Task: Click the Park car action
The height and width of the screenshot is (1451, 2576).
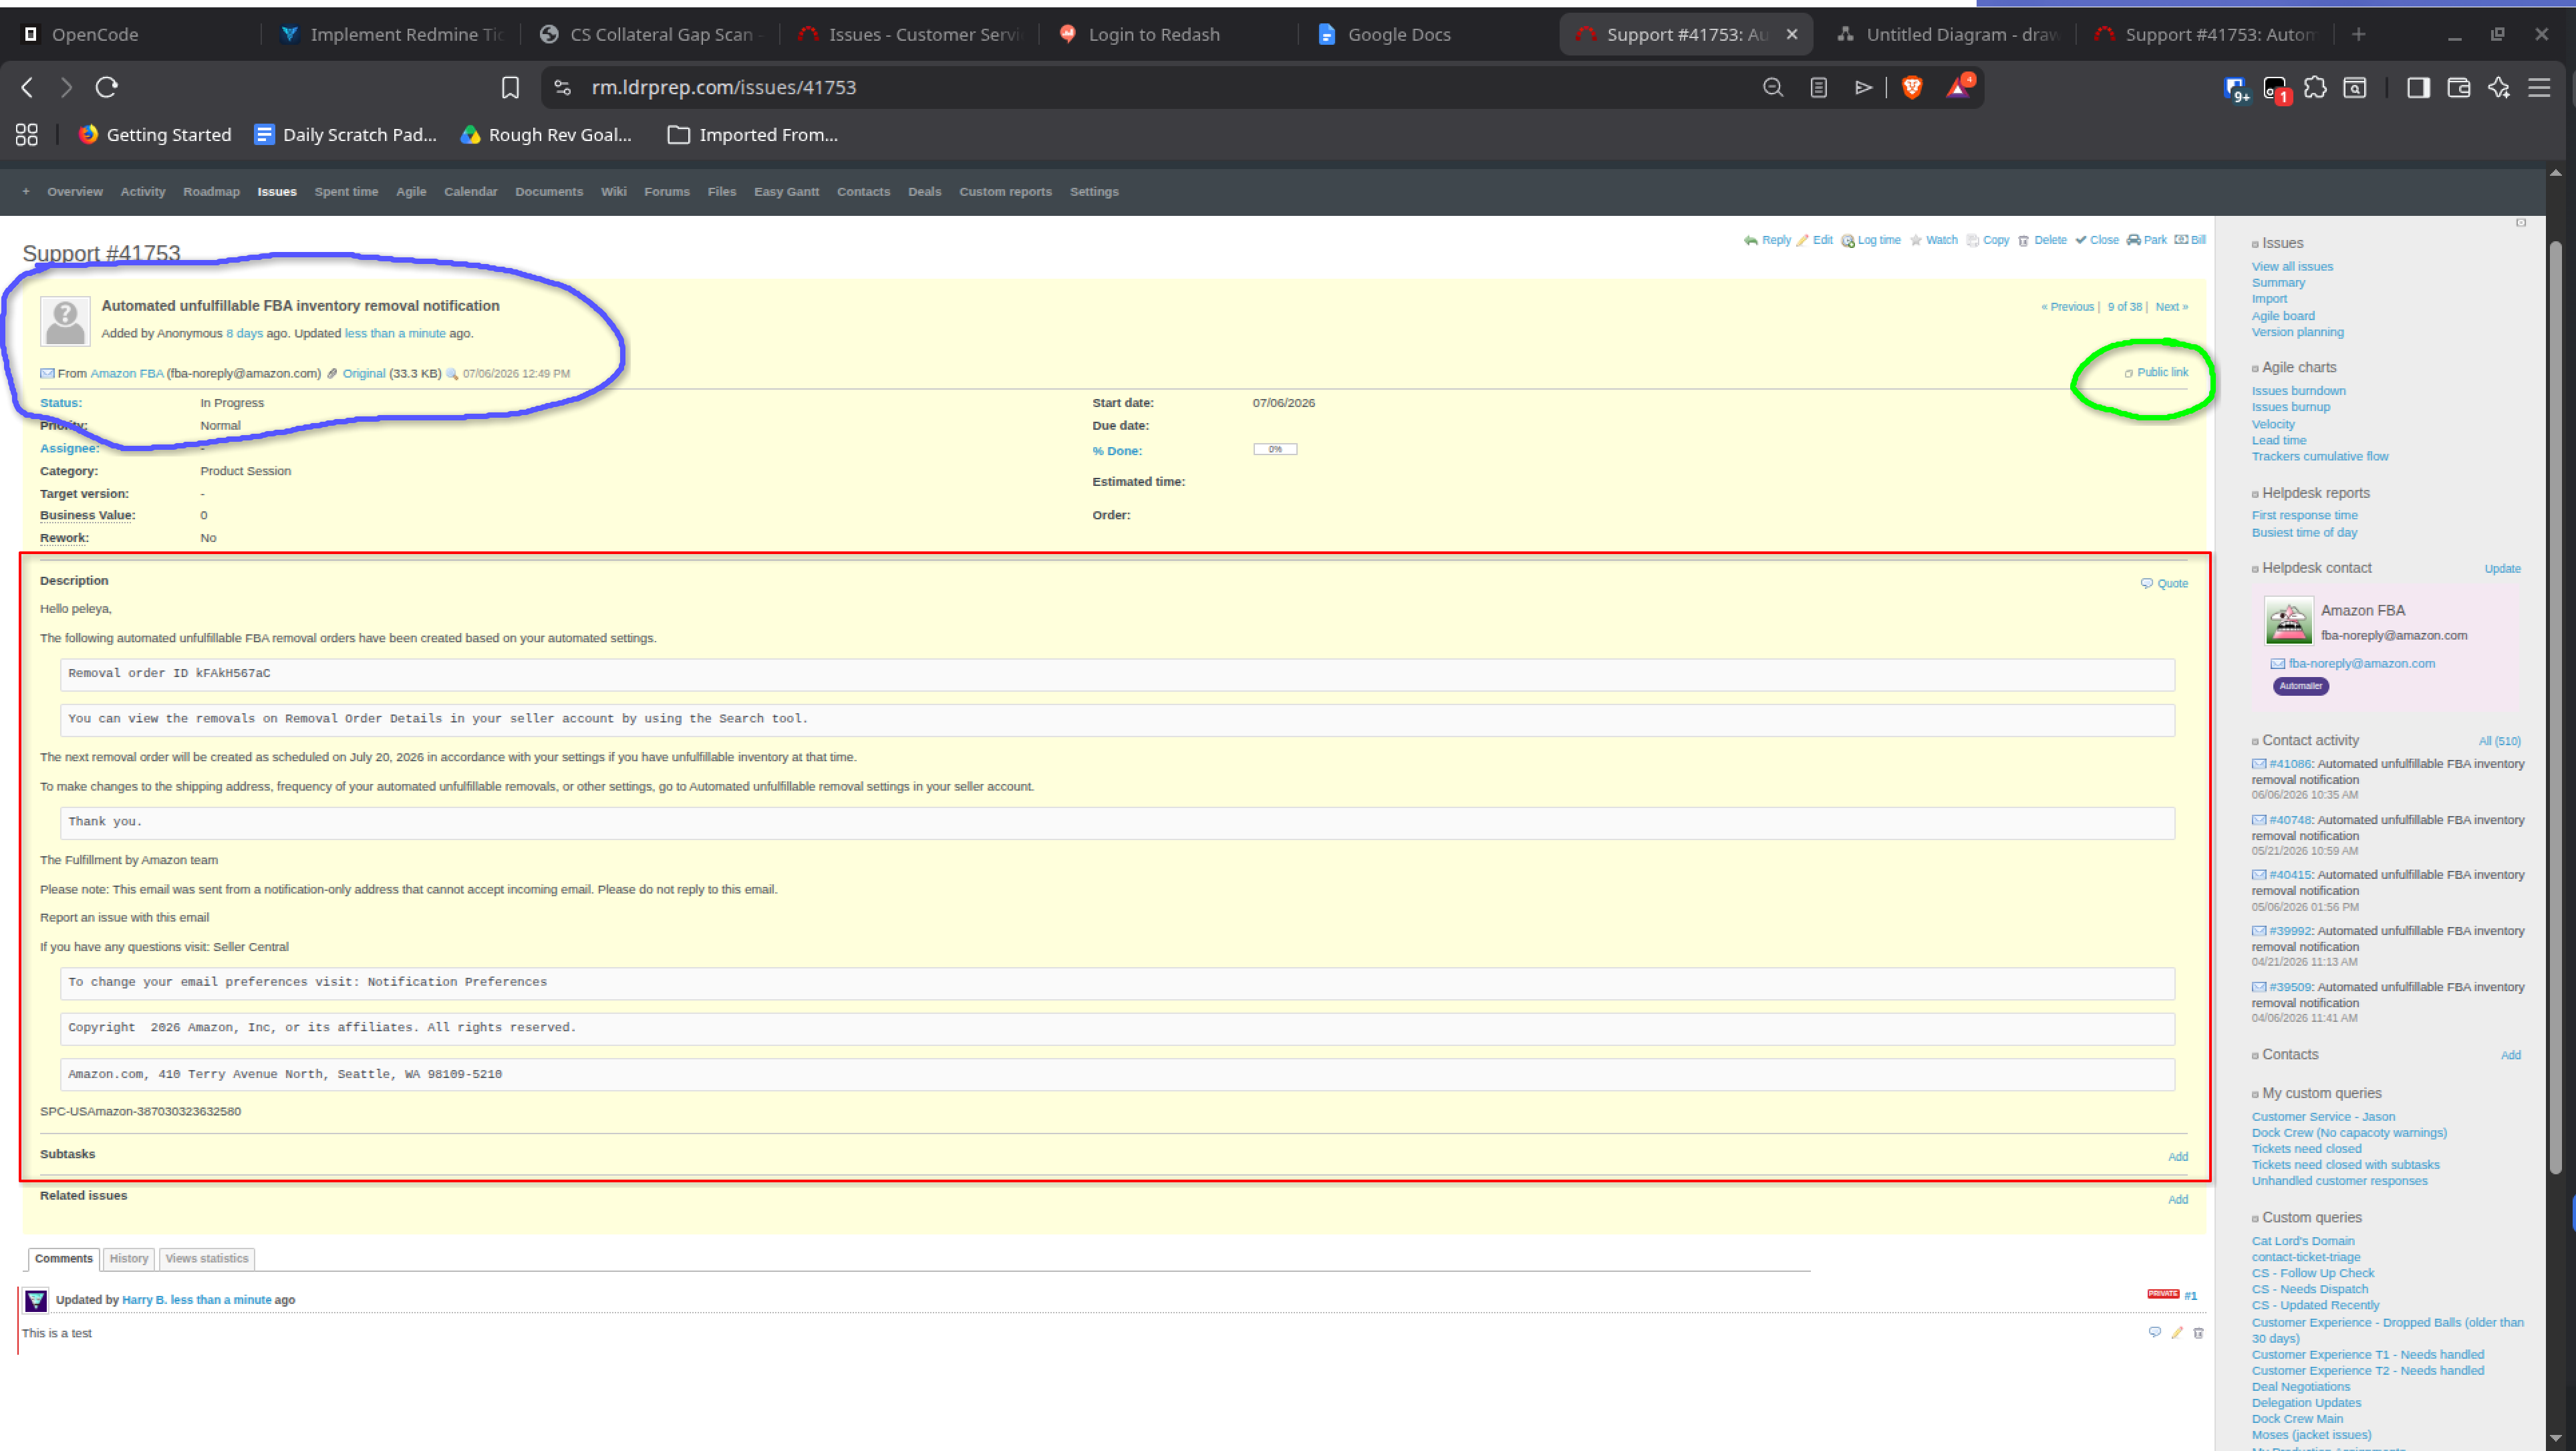Action: 2146,240
